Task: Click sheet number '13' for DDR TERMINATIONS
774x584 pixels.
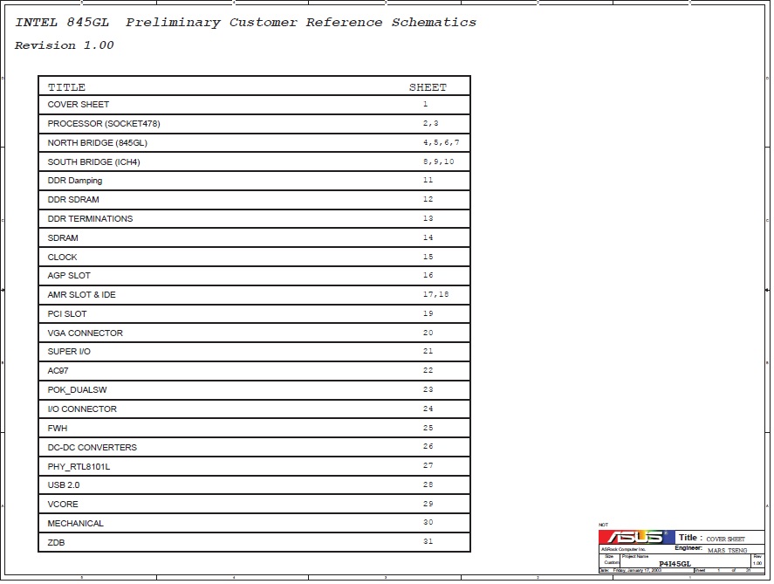Action: point(428,218)
